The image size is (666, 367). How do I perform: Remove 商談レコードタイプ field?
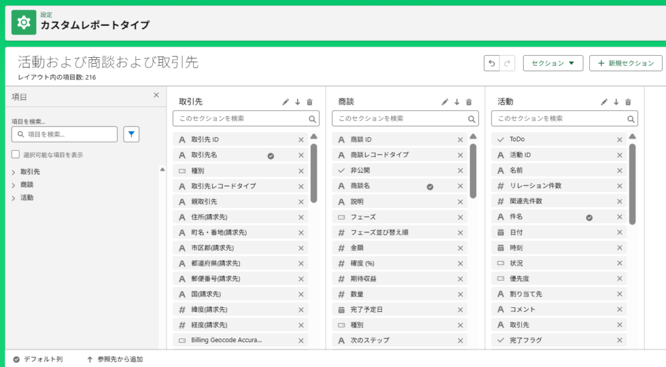pos(460,155)
